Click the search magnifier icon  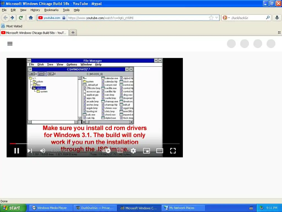(x=268, y=18)
